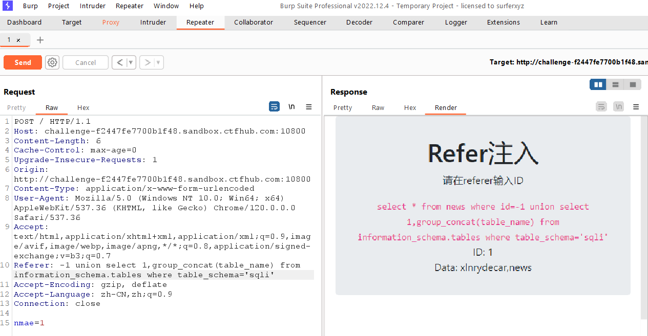648x336 pixels.
Task: Click the Cancel button
Action: pyautogui.click(x=86, y=62)
